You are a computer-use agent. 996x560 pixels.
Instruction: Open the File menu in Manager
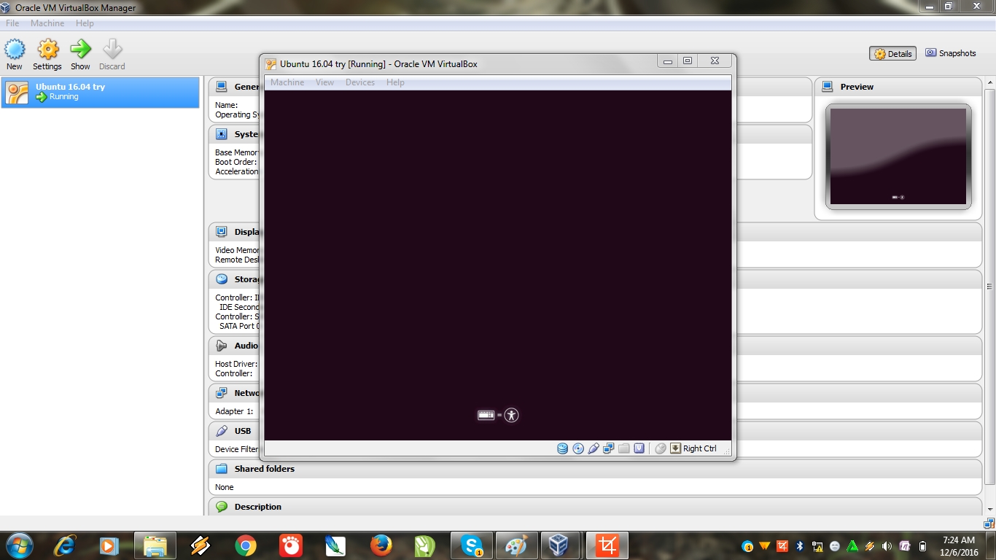(x=12, y=23)
